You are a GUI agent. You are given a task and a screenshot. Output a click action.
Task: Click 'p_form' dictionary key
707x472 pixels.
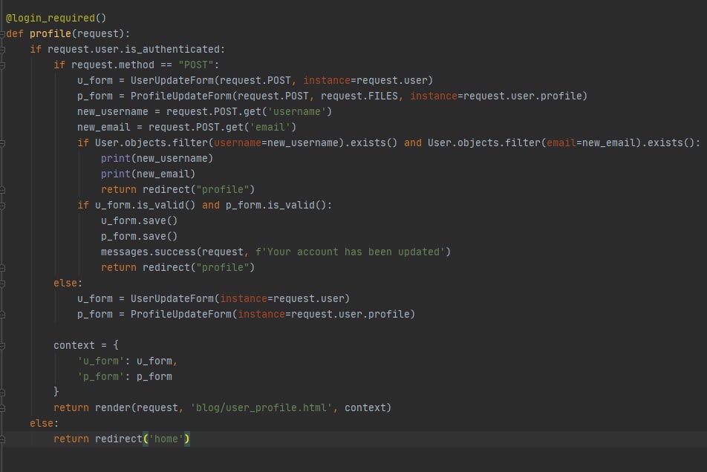[101, 376]
